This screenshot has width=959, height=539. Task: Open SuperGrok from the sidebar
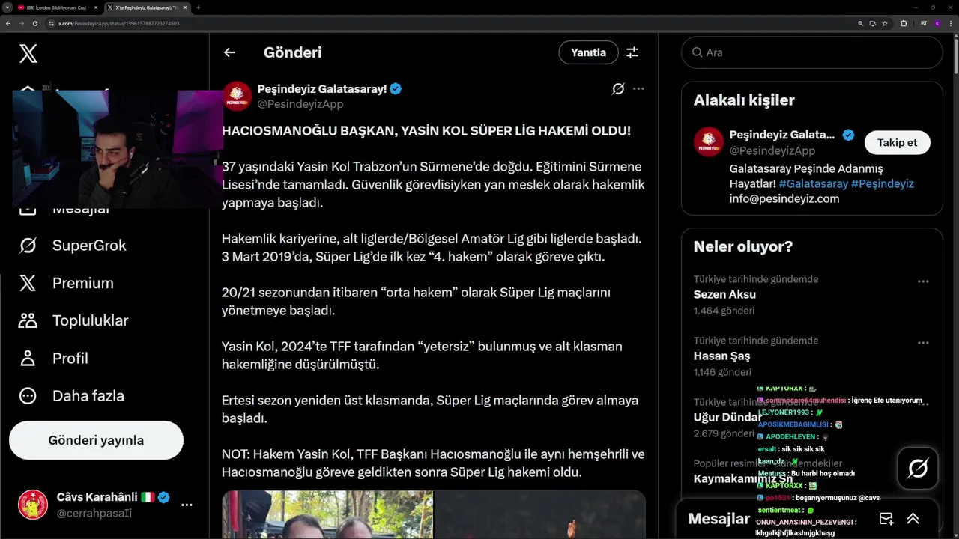(x=73, y=246)
